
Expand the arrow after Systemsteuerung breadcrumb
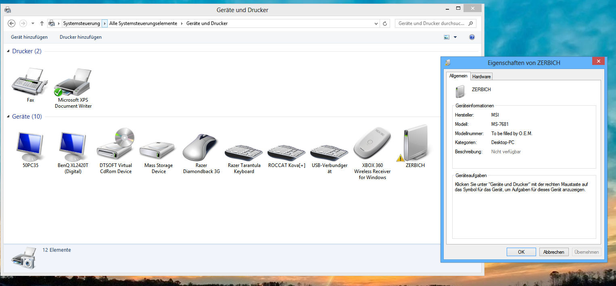[104, 23]
